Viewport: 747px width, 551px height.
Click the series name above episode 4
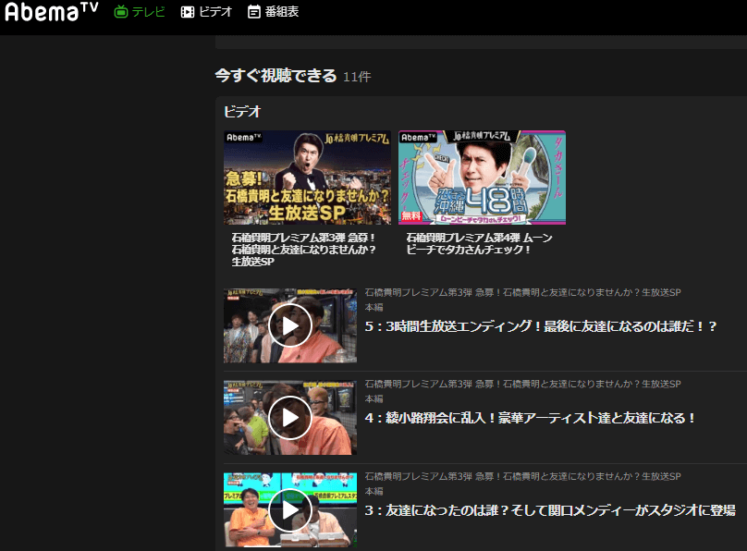(522, 384)
